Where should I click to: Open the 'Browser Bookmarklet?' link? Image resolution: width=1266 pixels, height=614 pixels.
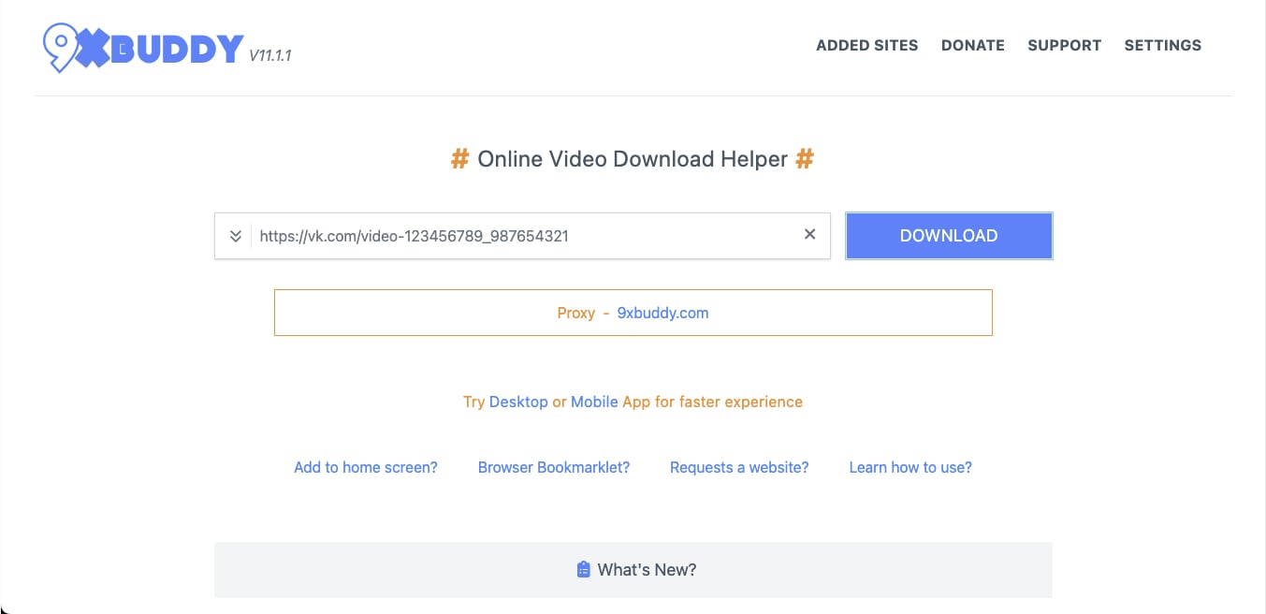click(554, 467)
